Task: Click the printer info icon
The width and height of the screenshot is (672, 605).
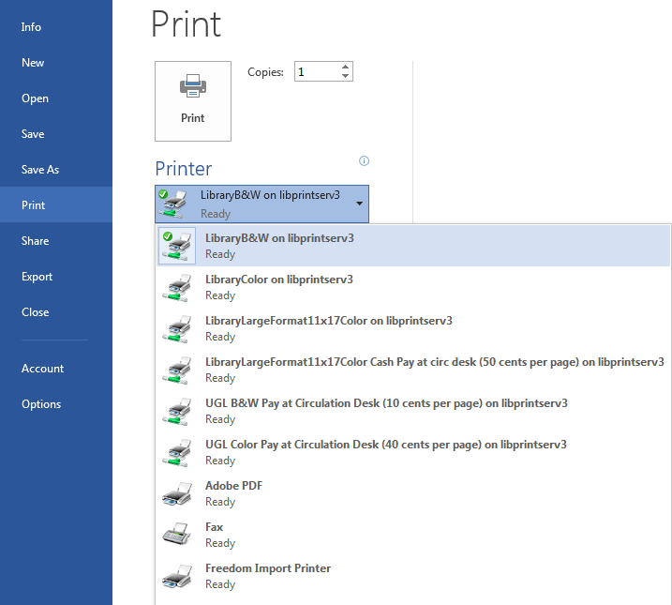Action: (364, 161)
